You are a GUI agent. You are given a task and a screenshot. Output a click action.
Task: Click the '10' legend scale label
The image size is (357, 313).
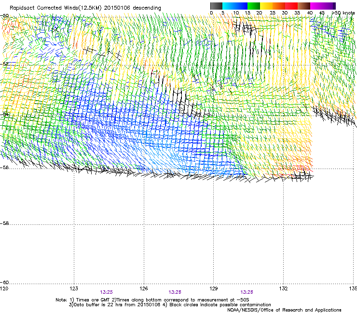coord(236,13)
